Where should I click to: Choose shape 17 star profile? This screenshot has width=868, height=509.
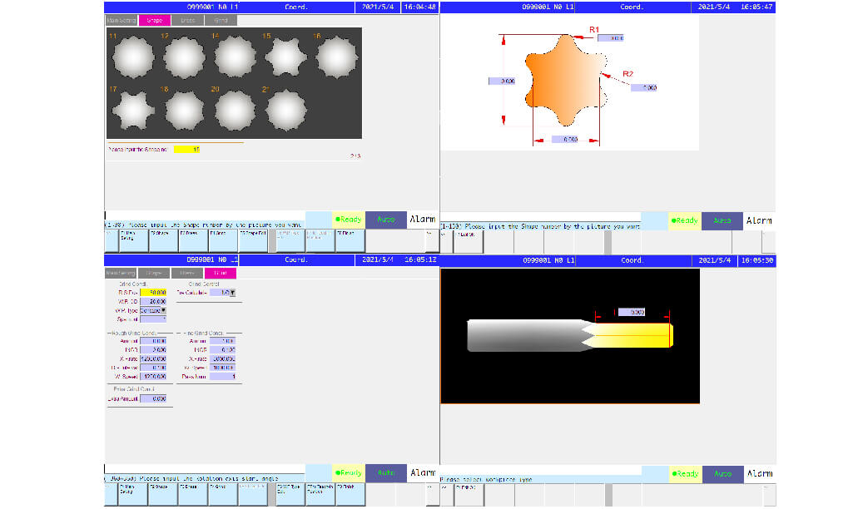pos(133,110)
